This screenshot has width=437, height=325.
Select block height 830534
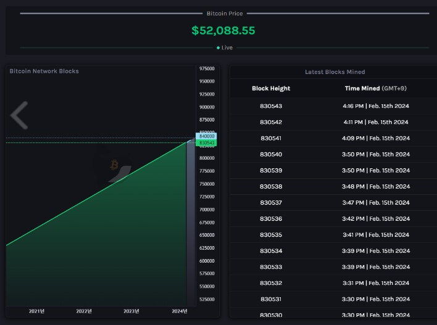[271, 251]
